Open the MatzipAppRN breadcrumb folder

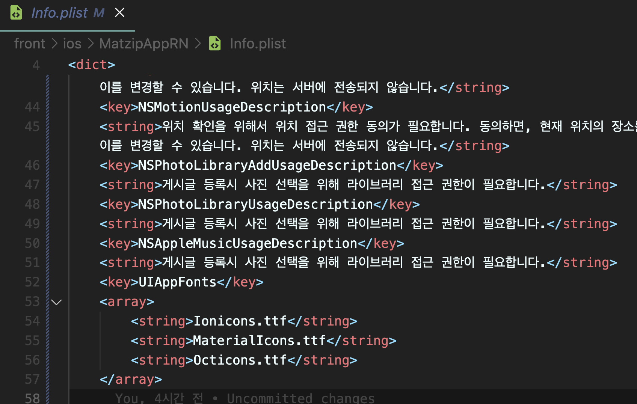pyautogui.click(x=144, y=44)
